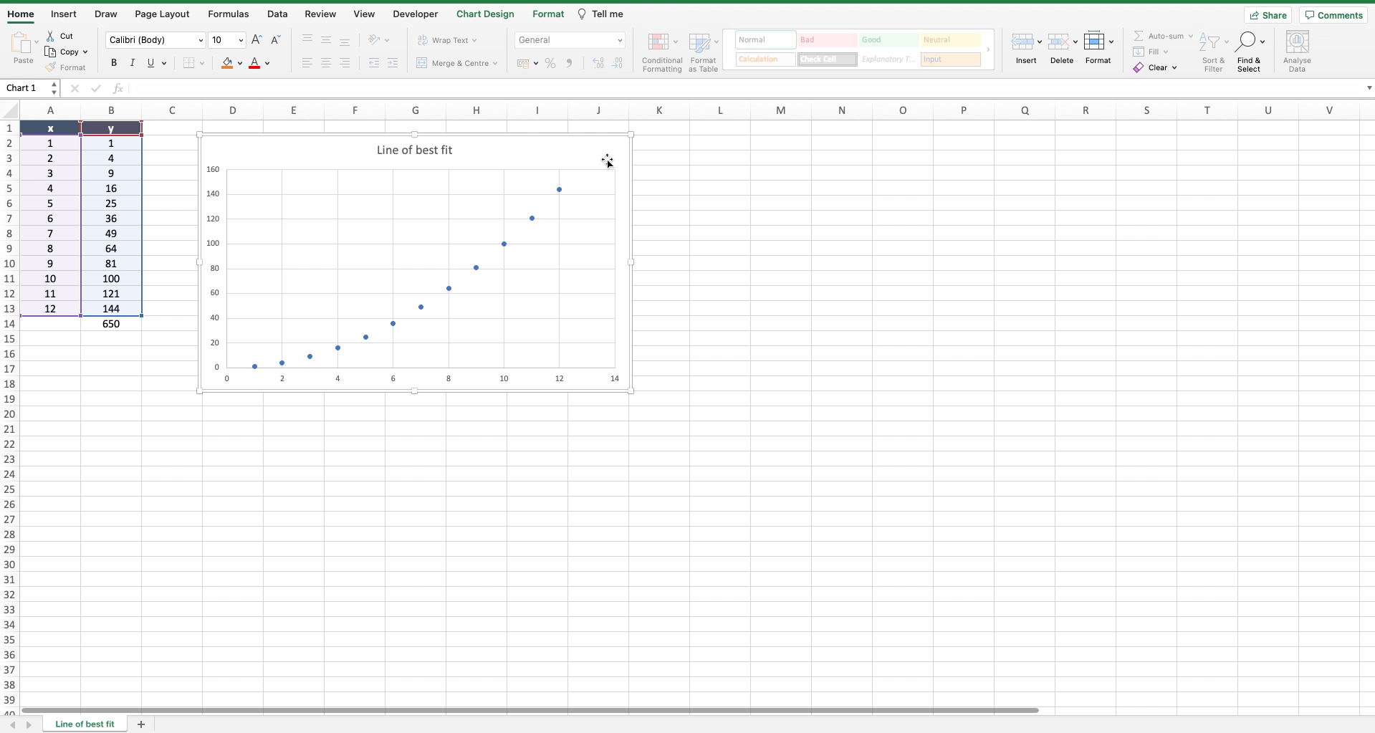Image resolution: width=1375 pixels, height=733 pixels.
Task: Select the Merge & Centre icon
Action: pyautogui.click(x=422, y=62)
